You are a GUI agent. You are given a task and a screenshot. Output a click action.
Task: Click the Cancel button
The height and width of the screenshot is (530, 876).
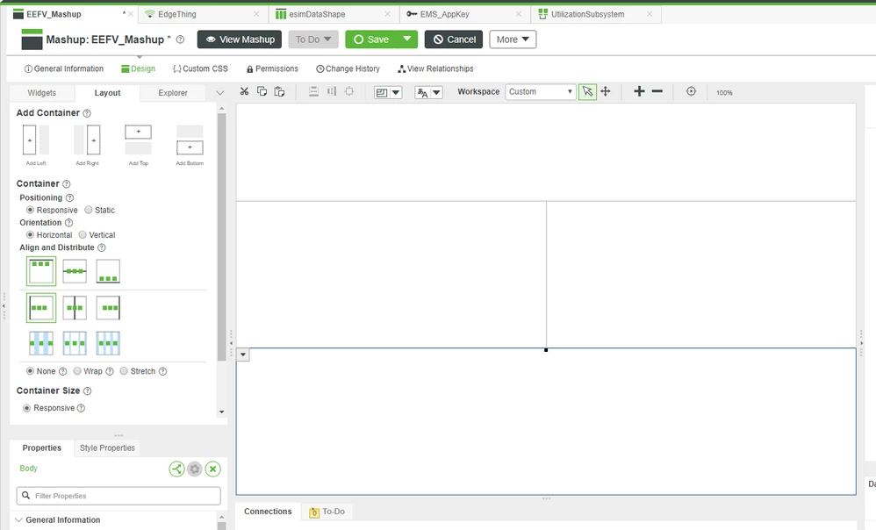[x=454, y=39]
